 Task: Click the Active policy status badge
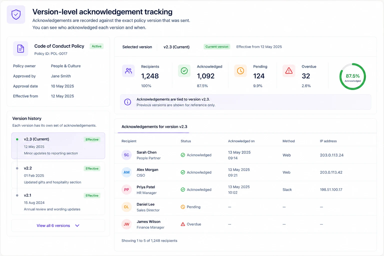[96, 46]
